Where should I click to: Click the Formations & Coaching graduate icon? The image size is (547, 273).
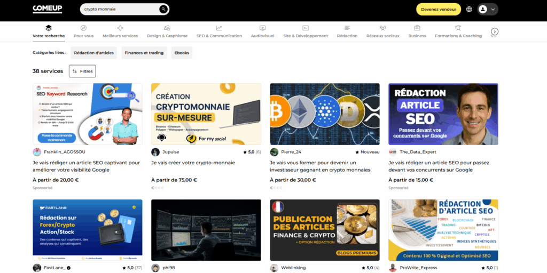(458, 28)
